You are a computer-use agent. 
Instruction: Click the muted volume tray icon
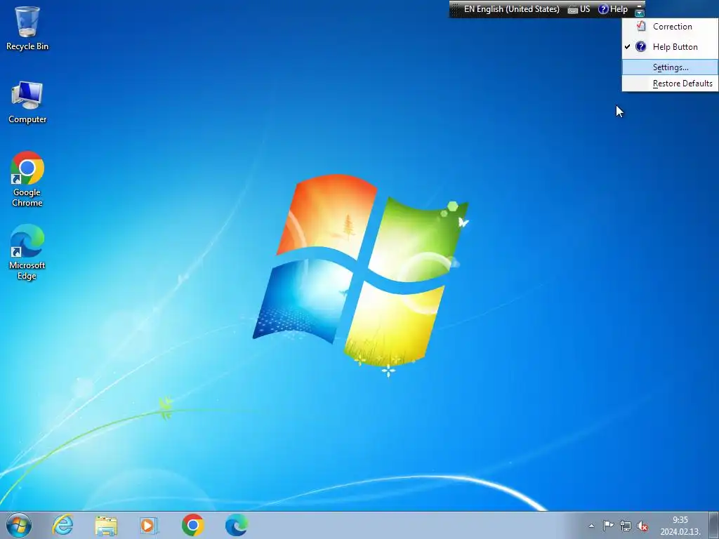coord(642,526)
